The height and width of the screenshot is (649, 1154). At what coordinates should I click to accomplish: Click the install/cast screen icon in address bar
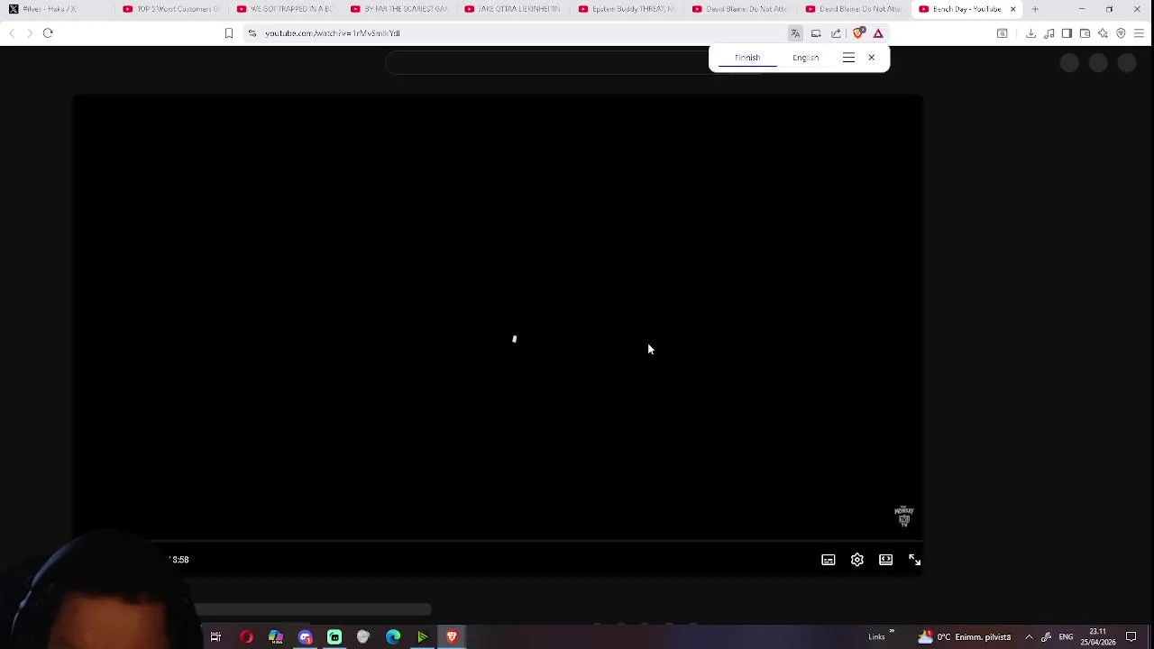[x=816, y=33]
